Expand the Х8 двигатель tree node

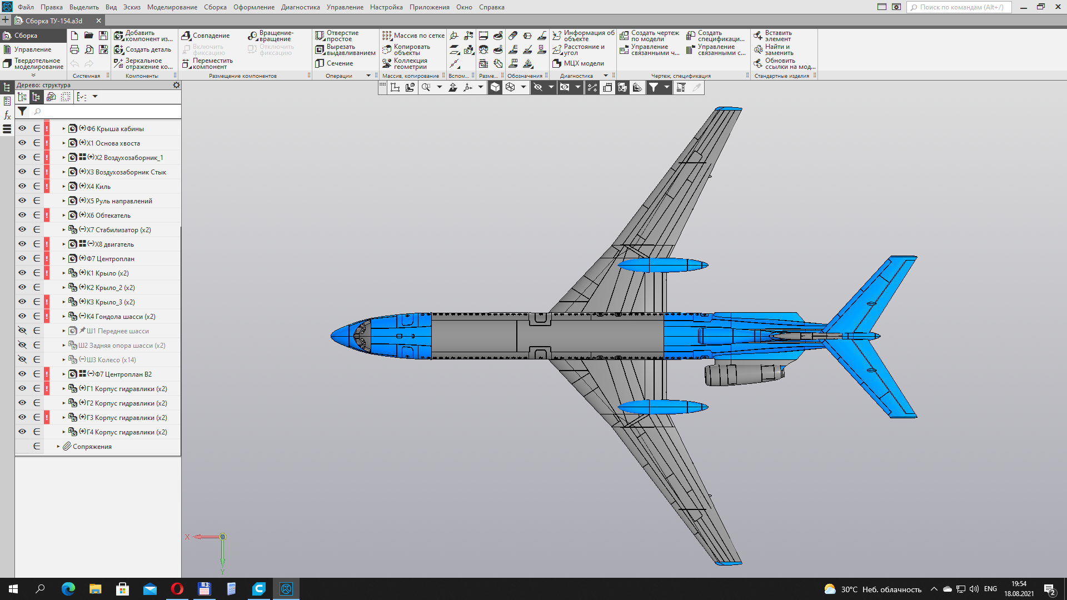tap(64, 244)
